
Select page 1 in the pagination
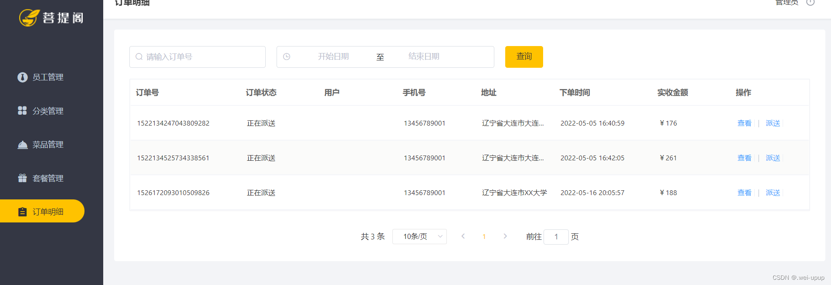click(x=484, y=237)
